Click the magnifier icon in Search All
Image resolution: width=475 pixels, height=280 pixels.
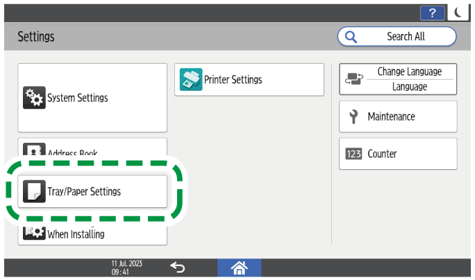pyautogui.click(x=351, y=36)
